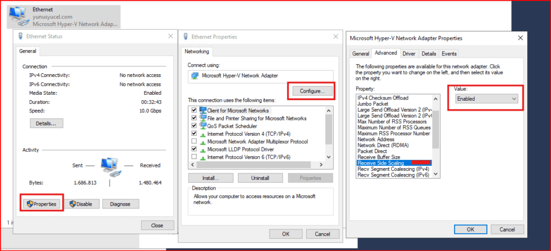Uncheck File and Printer Sharing checkbox
The height and width of the screenshot is (251, 551).
point(194,118)
